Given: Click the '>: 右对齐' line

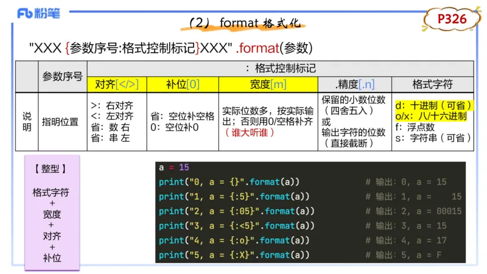Looking at the screenshot, I should 112,105.
